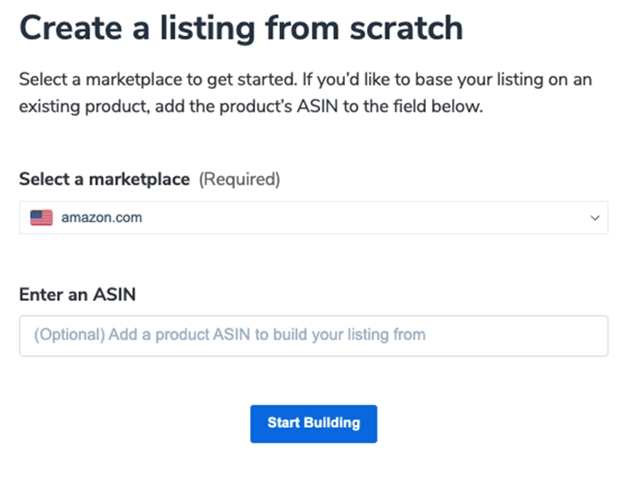
Task: Click the 'Building' word on the blue button
Action: click(x=331, y=423)
